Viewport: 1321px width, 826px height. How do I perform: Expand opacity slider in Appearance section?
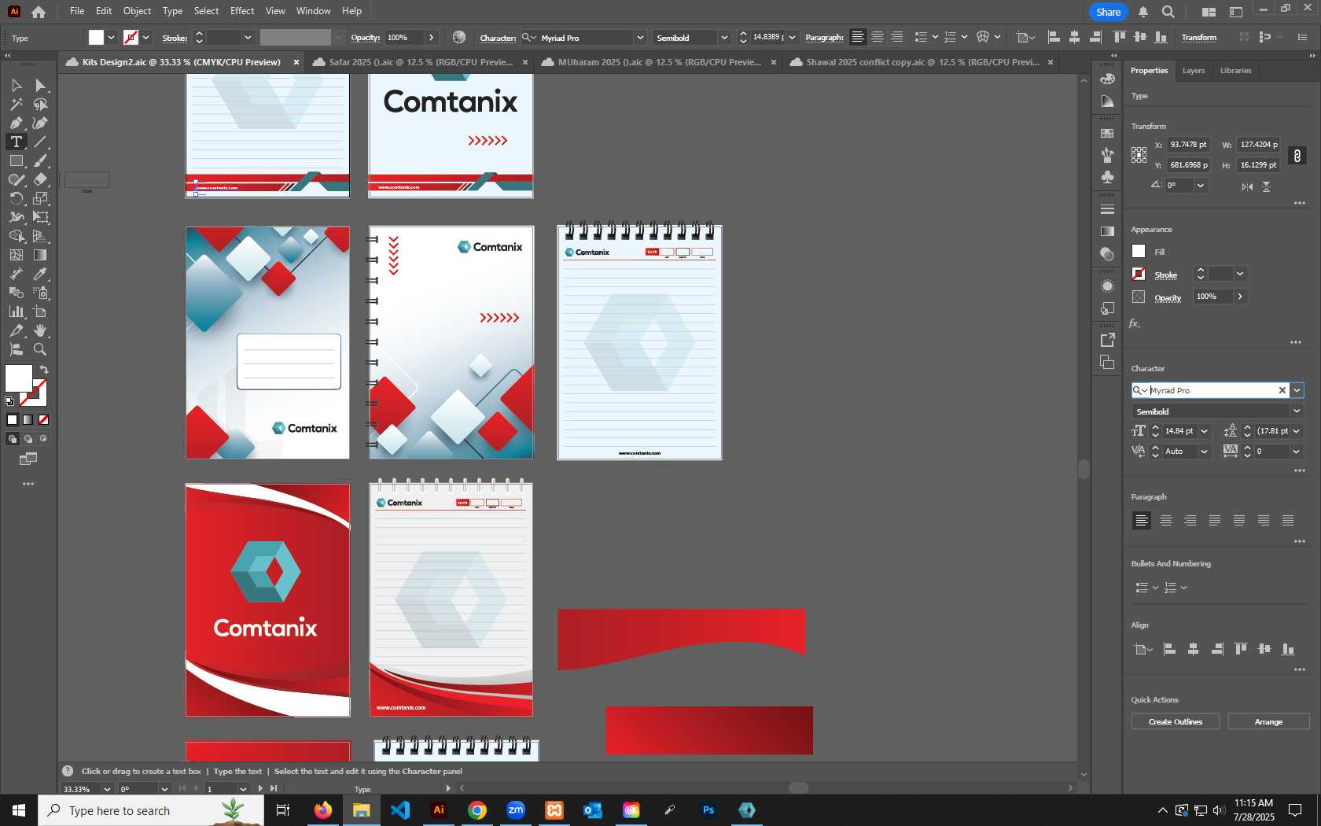point(1240,297)
